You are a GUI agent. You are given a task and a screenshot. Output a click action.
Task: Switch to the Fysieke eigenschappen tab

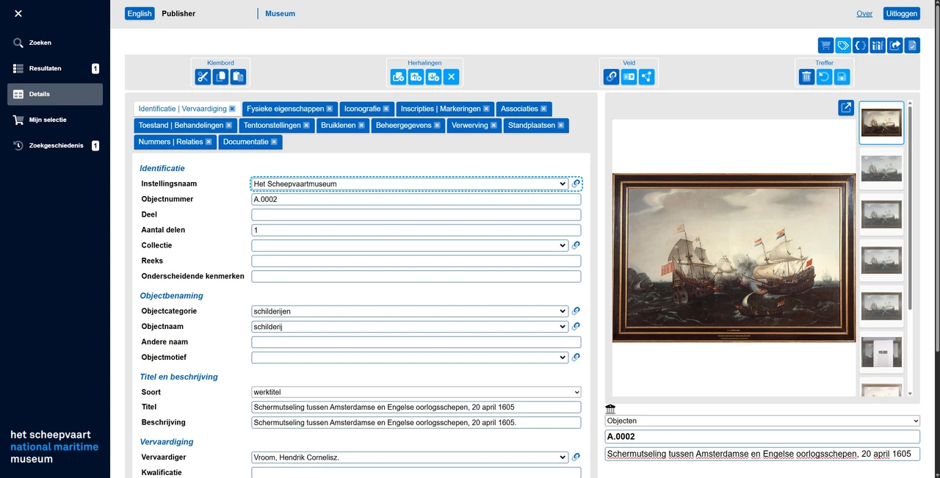click(x=285, y=109)
